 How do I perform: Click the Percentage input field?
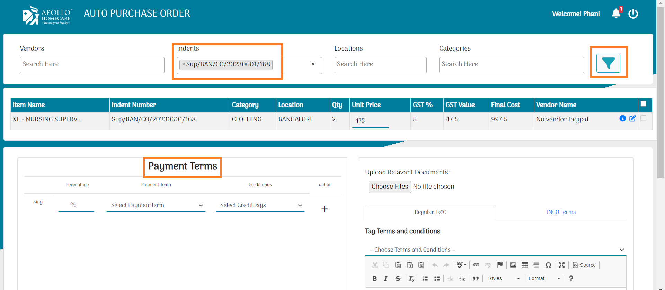click(x=76, y=205)
